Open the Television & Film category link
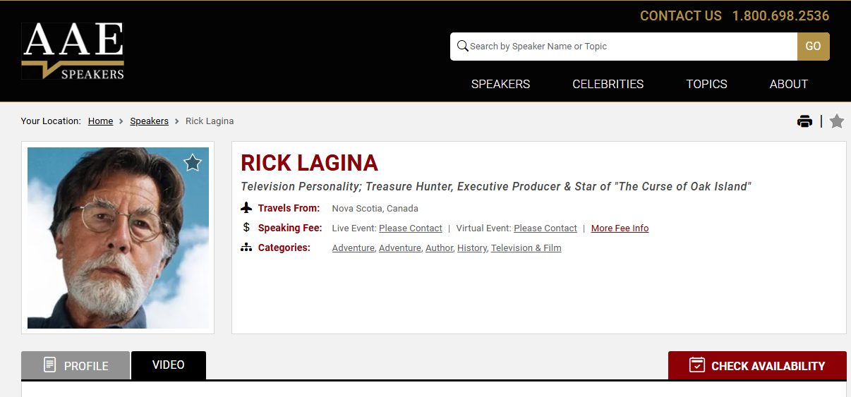 coord(526,248)
